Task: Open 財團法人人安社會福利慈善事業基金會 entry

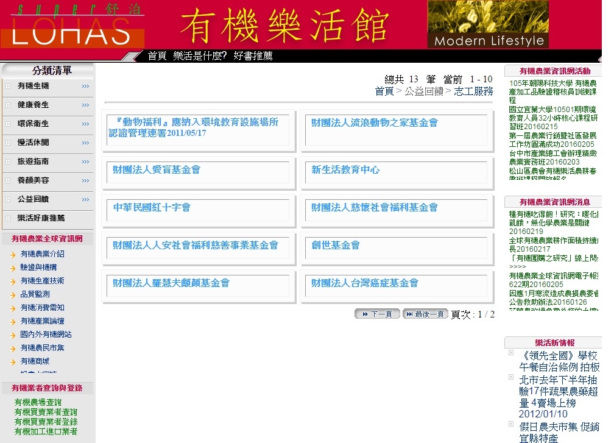Action: click(196, 245)
